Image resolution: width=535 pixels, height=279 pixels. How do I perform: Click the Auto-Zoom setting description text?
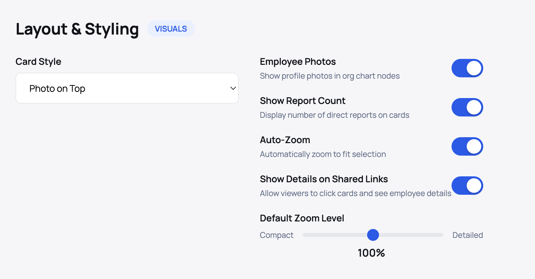[x=323, y=154]
